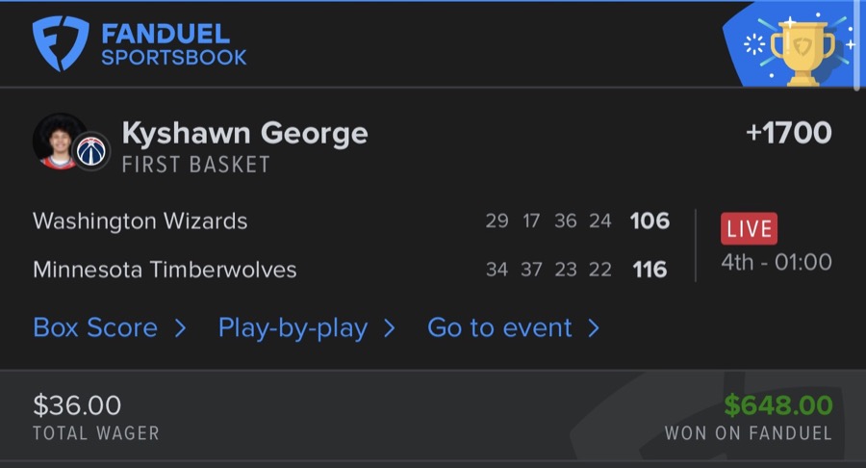The image size is (866, 468).
Task: Click the chevron next to Go to event
Action: [x=594, y=328]
